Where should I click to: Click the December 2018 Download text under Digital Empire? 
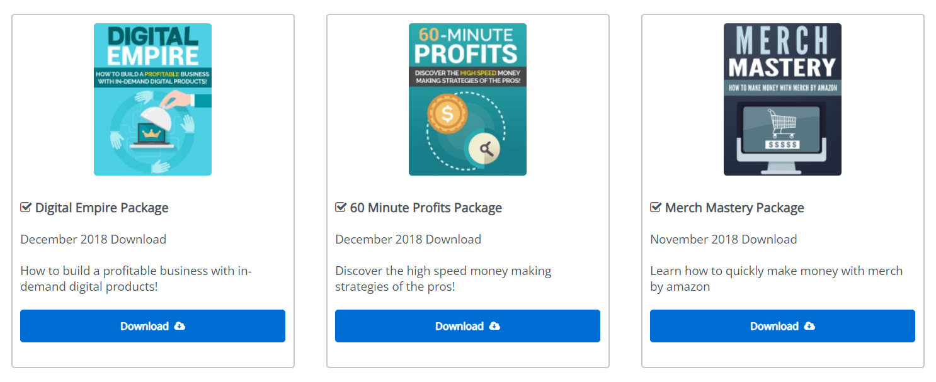(93, 239)
